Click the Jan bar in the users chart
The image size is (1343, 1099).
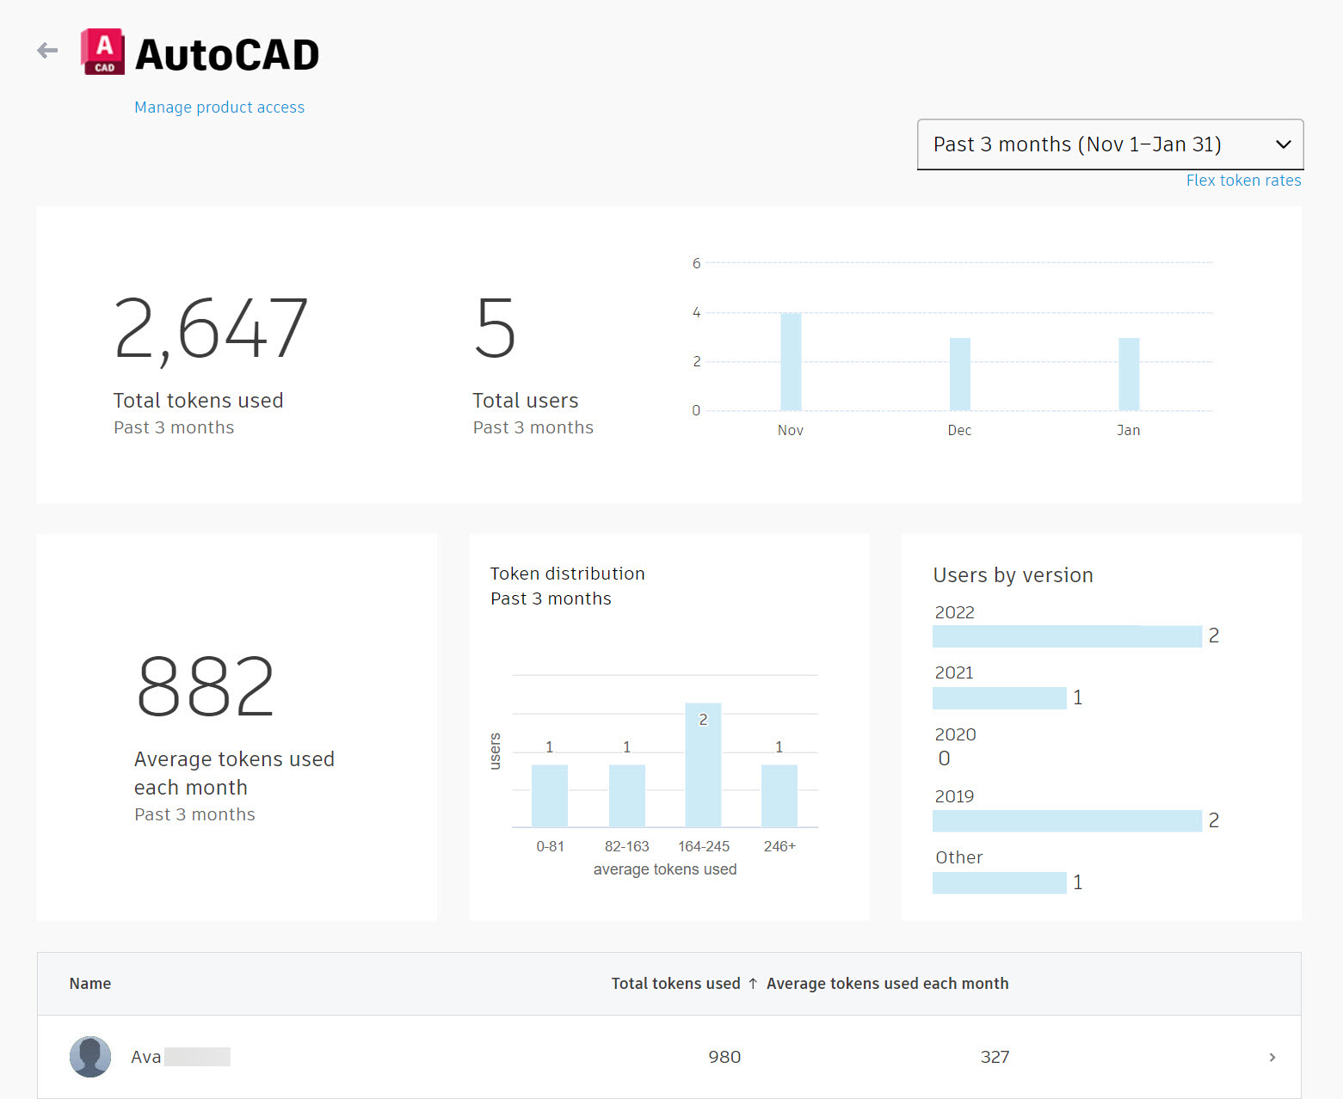click(x=1129, y=374)
